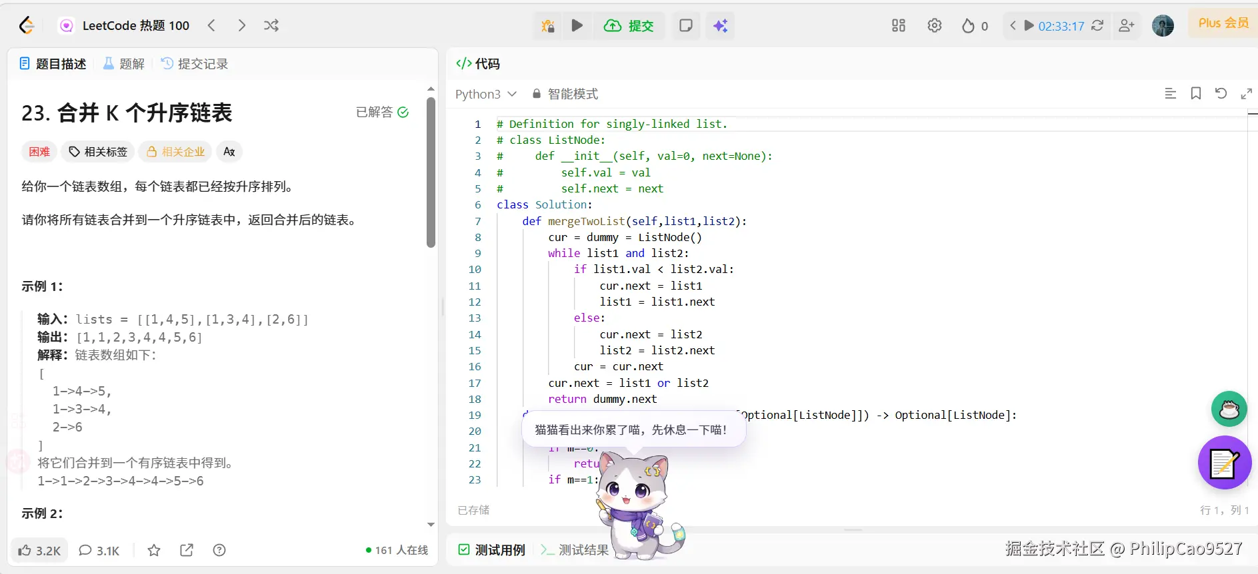Switch to the 题目描述 tab
The image size is (1258, 574).
(53, 63)
